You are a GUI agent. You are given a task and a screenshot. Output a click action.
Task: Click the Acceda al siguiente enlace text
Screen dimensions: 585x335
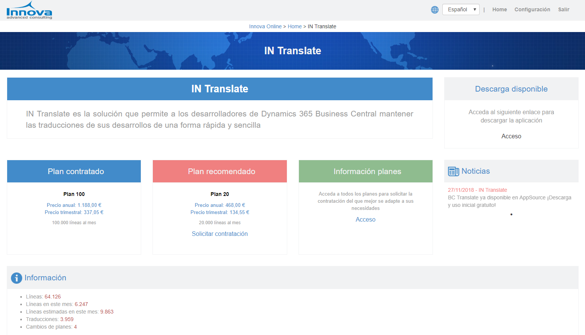pos(511,116)
